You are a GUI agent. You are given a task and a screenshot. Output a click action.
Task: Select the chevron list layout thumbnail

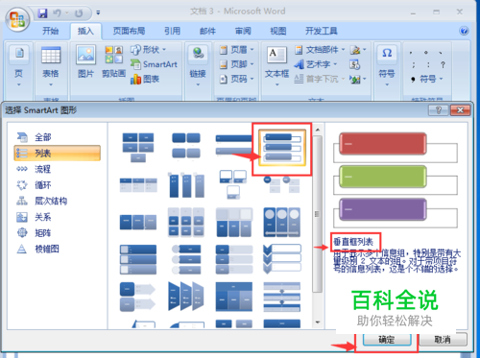[x=282, y=259]
